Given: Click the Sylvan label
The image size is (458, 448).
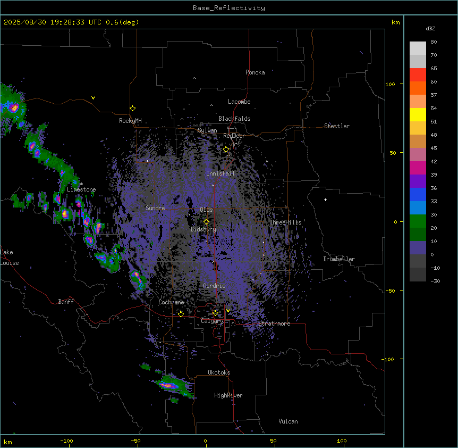Looking at the screenshot, I should 207,130.
